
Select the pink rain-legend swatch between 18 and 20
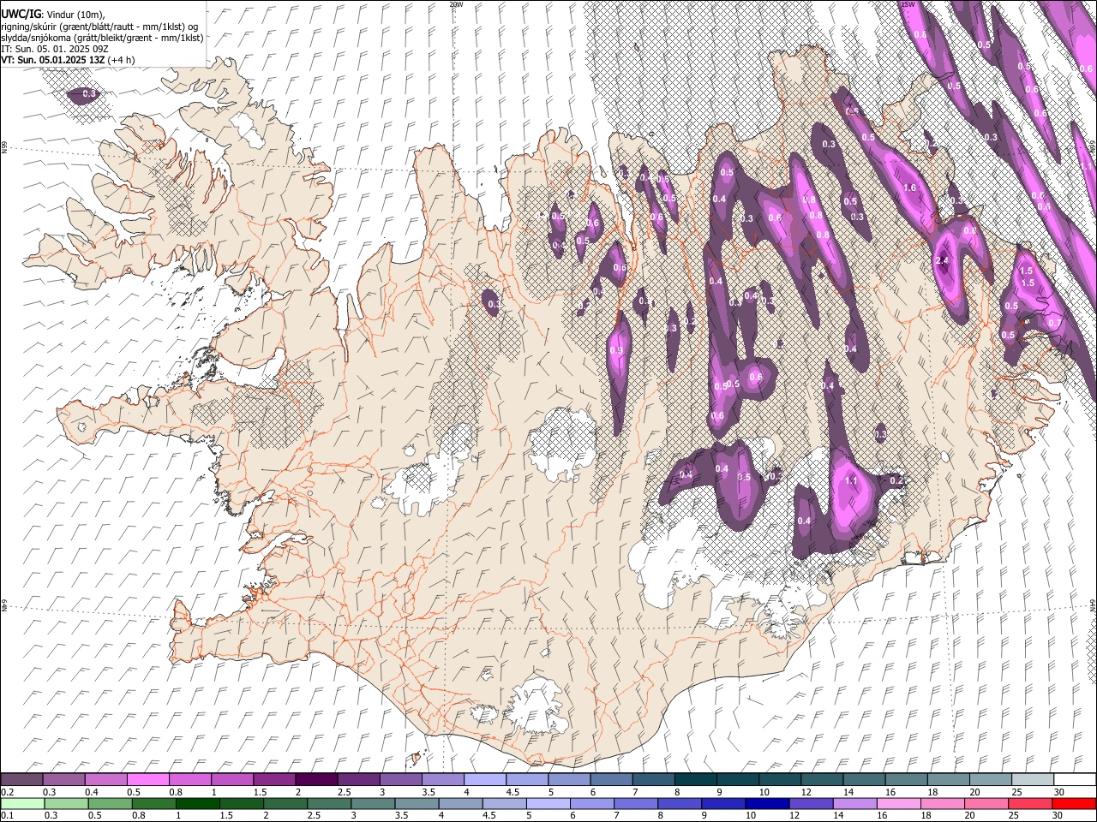tap(942, 804)
